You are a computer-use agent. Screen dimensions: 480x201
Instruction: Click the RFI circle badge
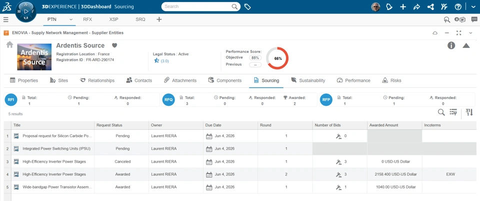coord(10,100)
